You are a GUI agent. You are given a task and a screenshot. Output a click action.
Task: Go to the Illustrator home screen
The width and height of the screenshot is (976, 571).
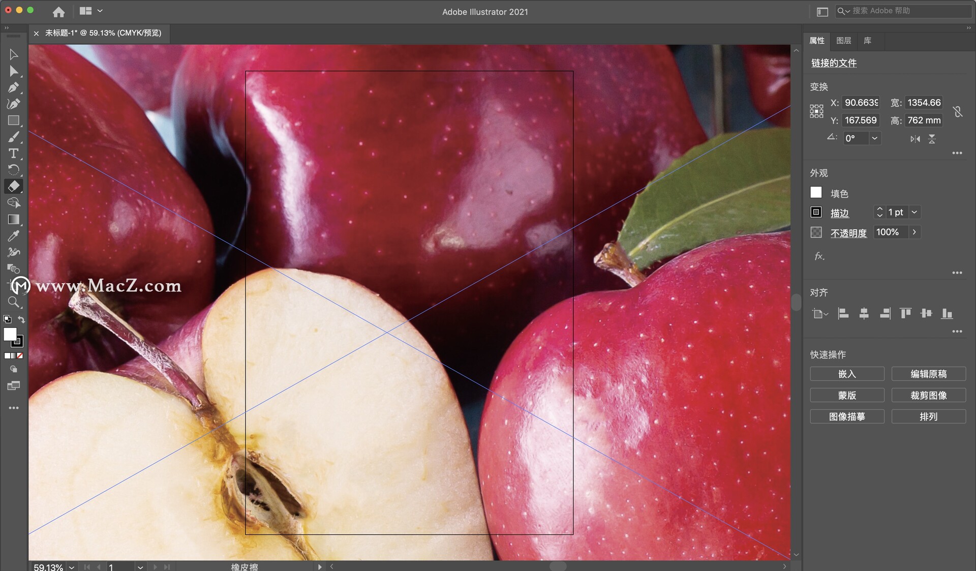coord(59,11)
